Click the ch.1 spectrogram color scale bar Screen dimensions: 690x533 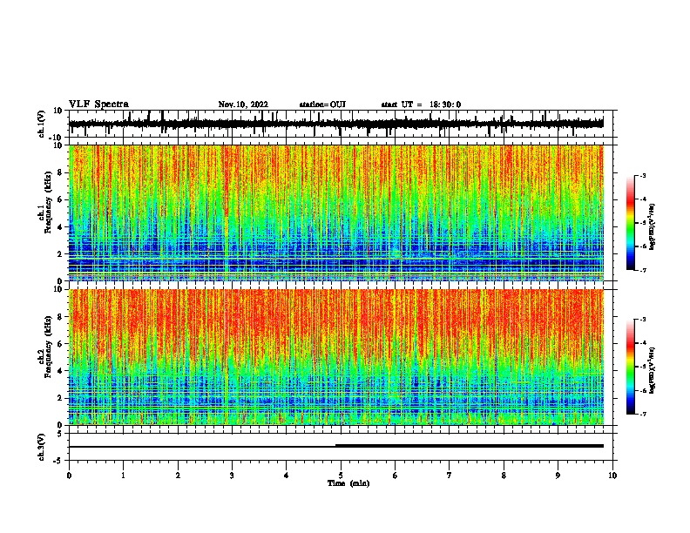click(x=630, y=223)
